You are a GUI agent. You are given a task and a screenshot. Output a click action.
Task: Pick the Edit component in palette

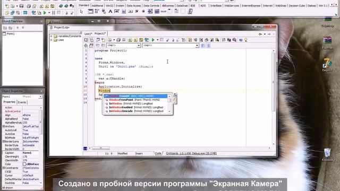point(117,12)
